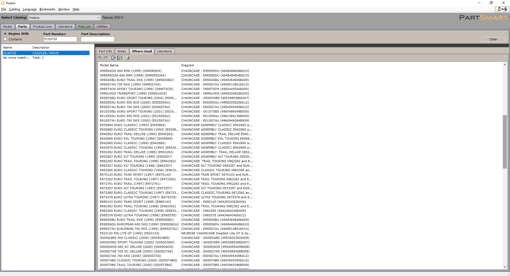Select row S00SD4BS 500 CLASSIC (2000)

[135, 238]
